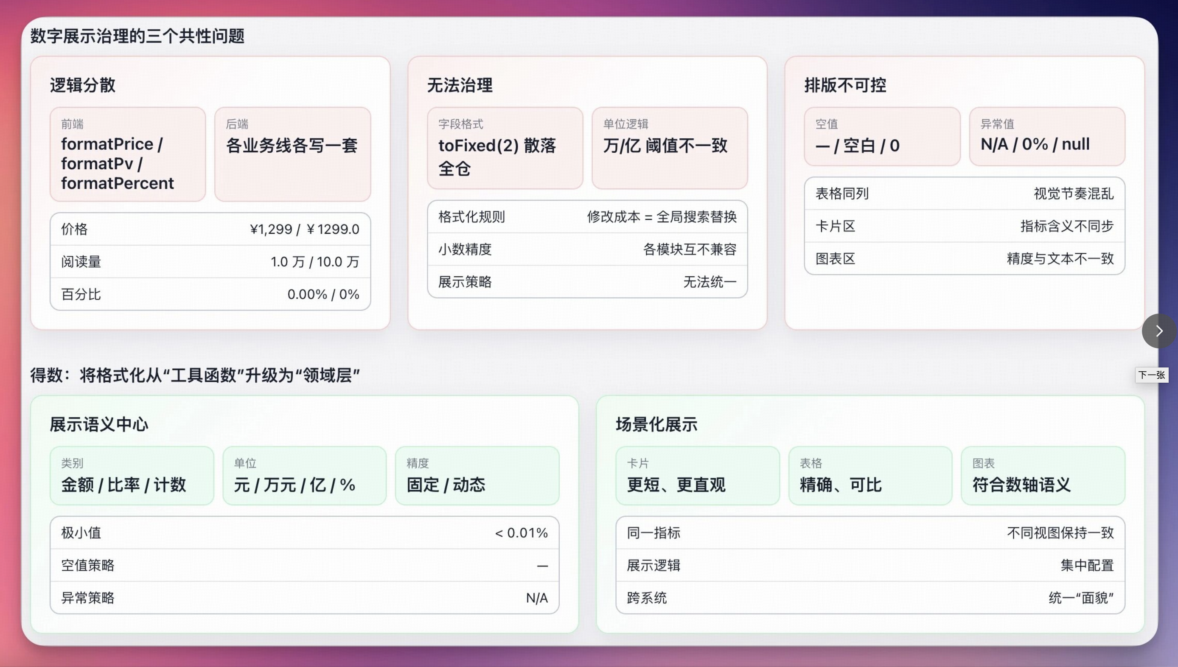Screen dimensions: 1178x667
Task: Click the 单位逻辑 万/亿阈值不一致 card
Action: (x=669, y=148)
